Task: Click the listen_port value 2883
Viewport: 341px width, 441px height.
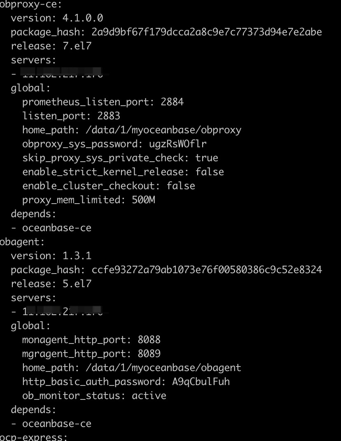Action: [109, 116]
